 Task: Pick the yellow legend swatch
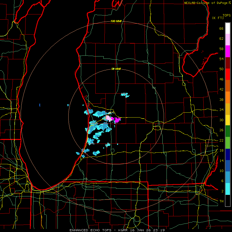point(228,120)
